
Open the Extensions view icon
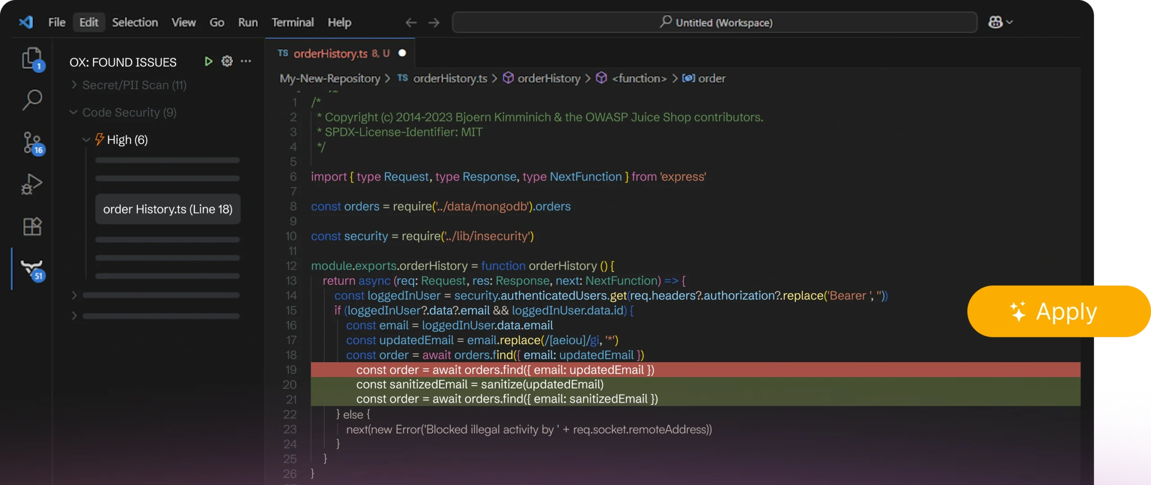click(x=32, y=226)
